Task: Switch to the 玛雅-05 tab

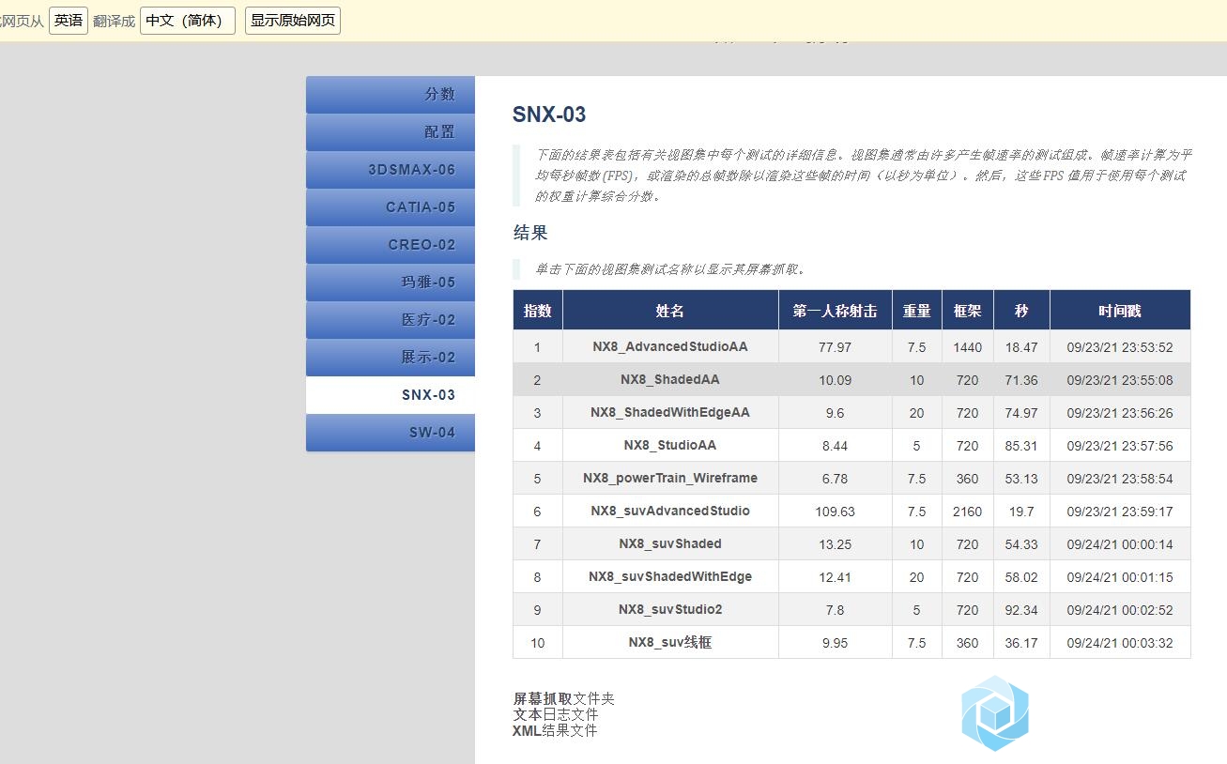Action: pyautogui.click(x=391, y=283)
